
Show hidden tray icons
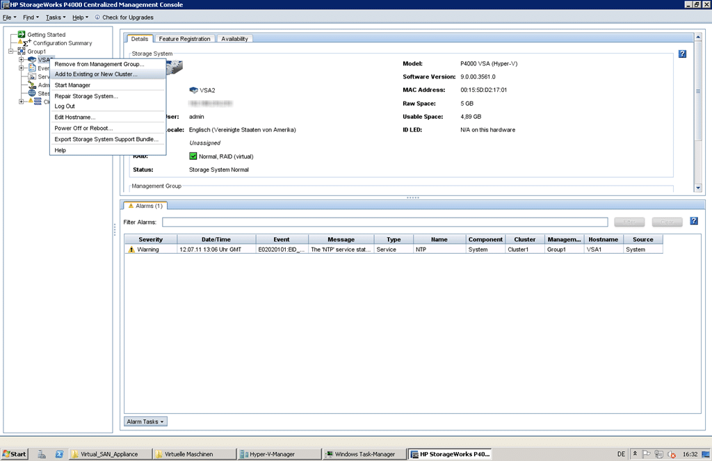[635, 454]
